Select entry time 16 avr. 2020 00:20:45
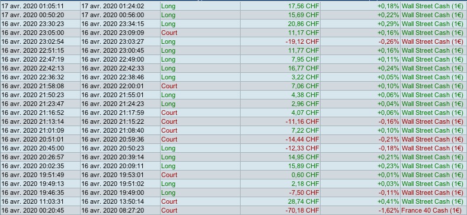Screen dimensions: 467x215 point(33,210)
